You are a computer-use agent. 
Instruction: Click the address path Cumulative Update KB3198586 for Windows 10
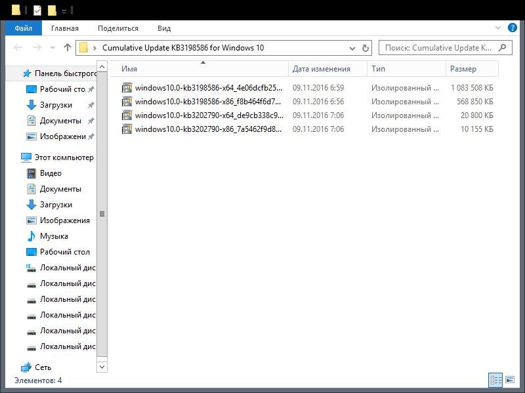pos(183,48)
